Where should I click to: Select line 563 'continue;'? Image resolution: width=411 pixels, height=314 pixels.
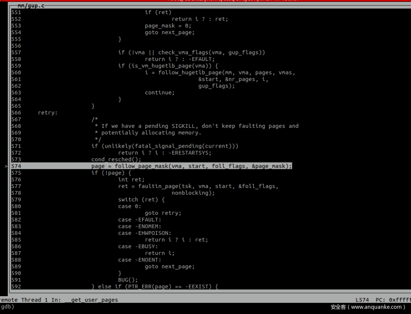(159, 92)
